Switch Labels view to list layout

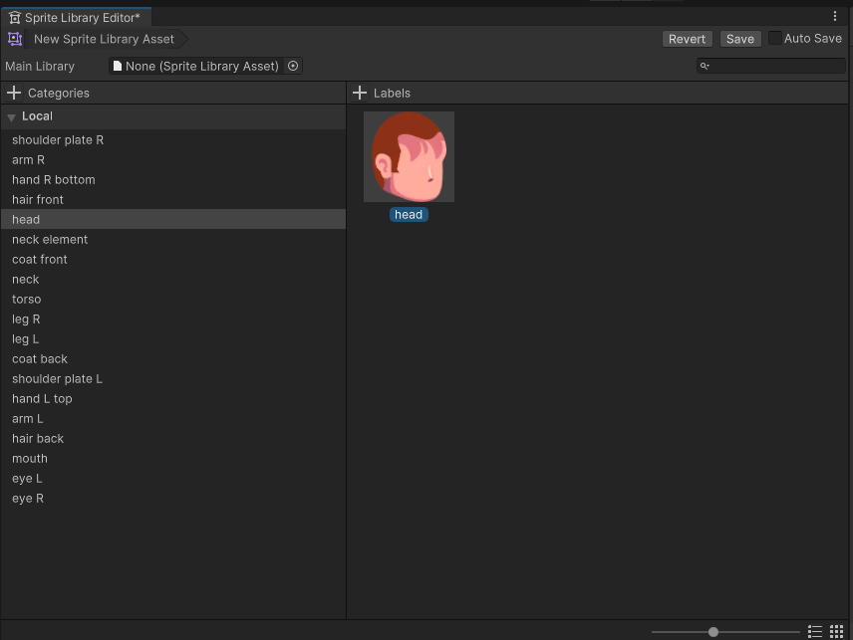814,631
